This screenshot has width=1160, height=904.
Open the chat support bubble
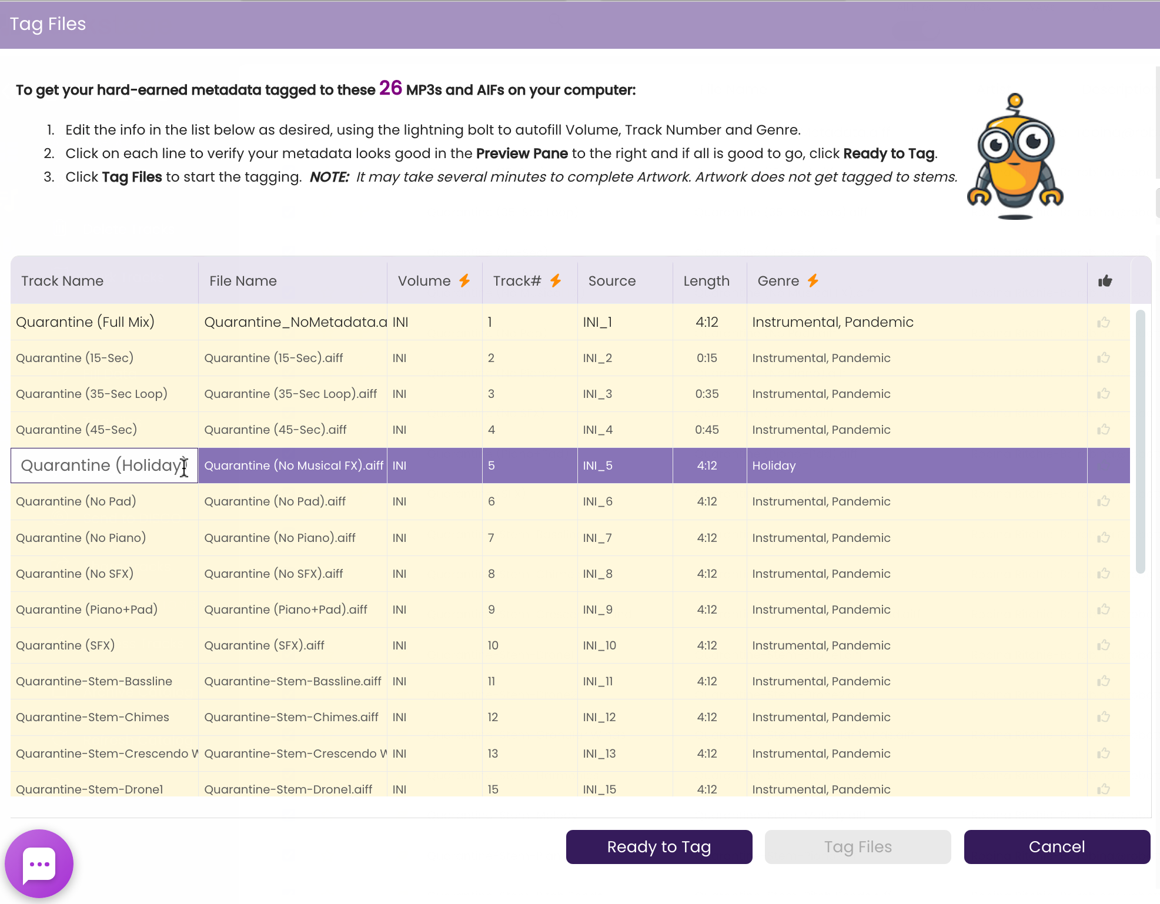click(39, 863)
